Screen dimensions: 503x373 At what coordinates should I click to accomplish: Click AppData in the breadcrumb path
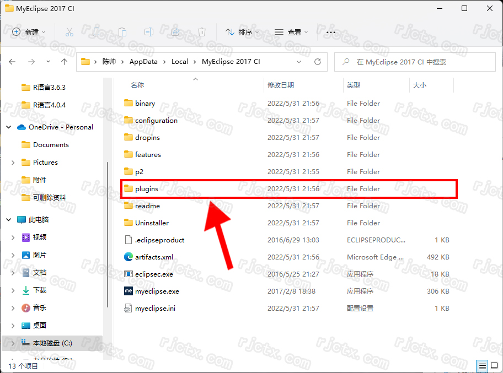pos(143,62)
